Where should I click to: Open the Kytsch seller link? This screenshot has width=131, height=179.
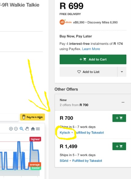point(65,133)
